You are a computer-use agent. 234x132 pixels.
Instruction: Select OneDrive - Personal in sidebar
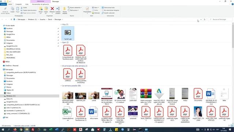12,66
